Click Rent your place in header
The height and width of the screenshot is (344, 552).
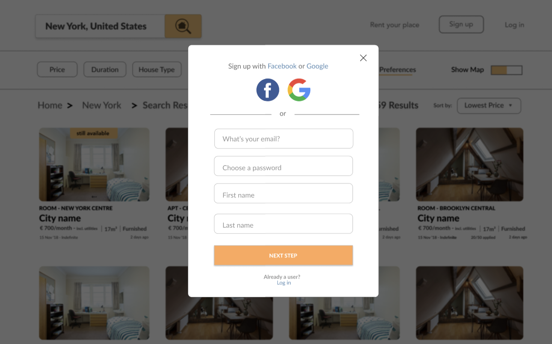tap(395, 25)
